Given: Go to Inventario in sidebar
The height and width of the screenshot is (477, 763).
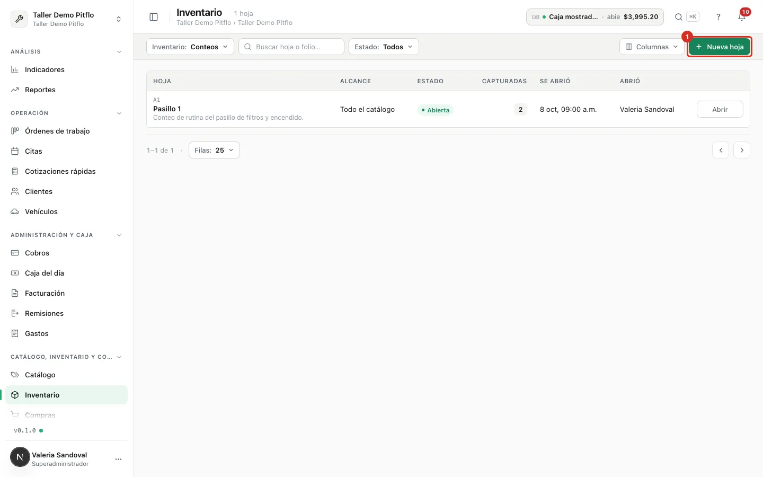Looking at the screenshot, I should [66, 395].
